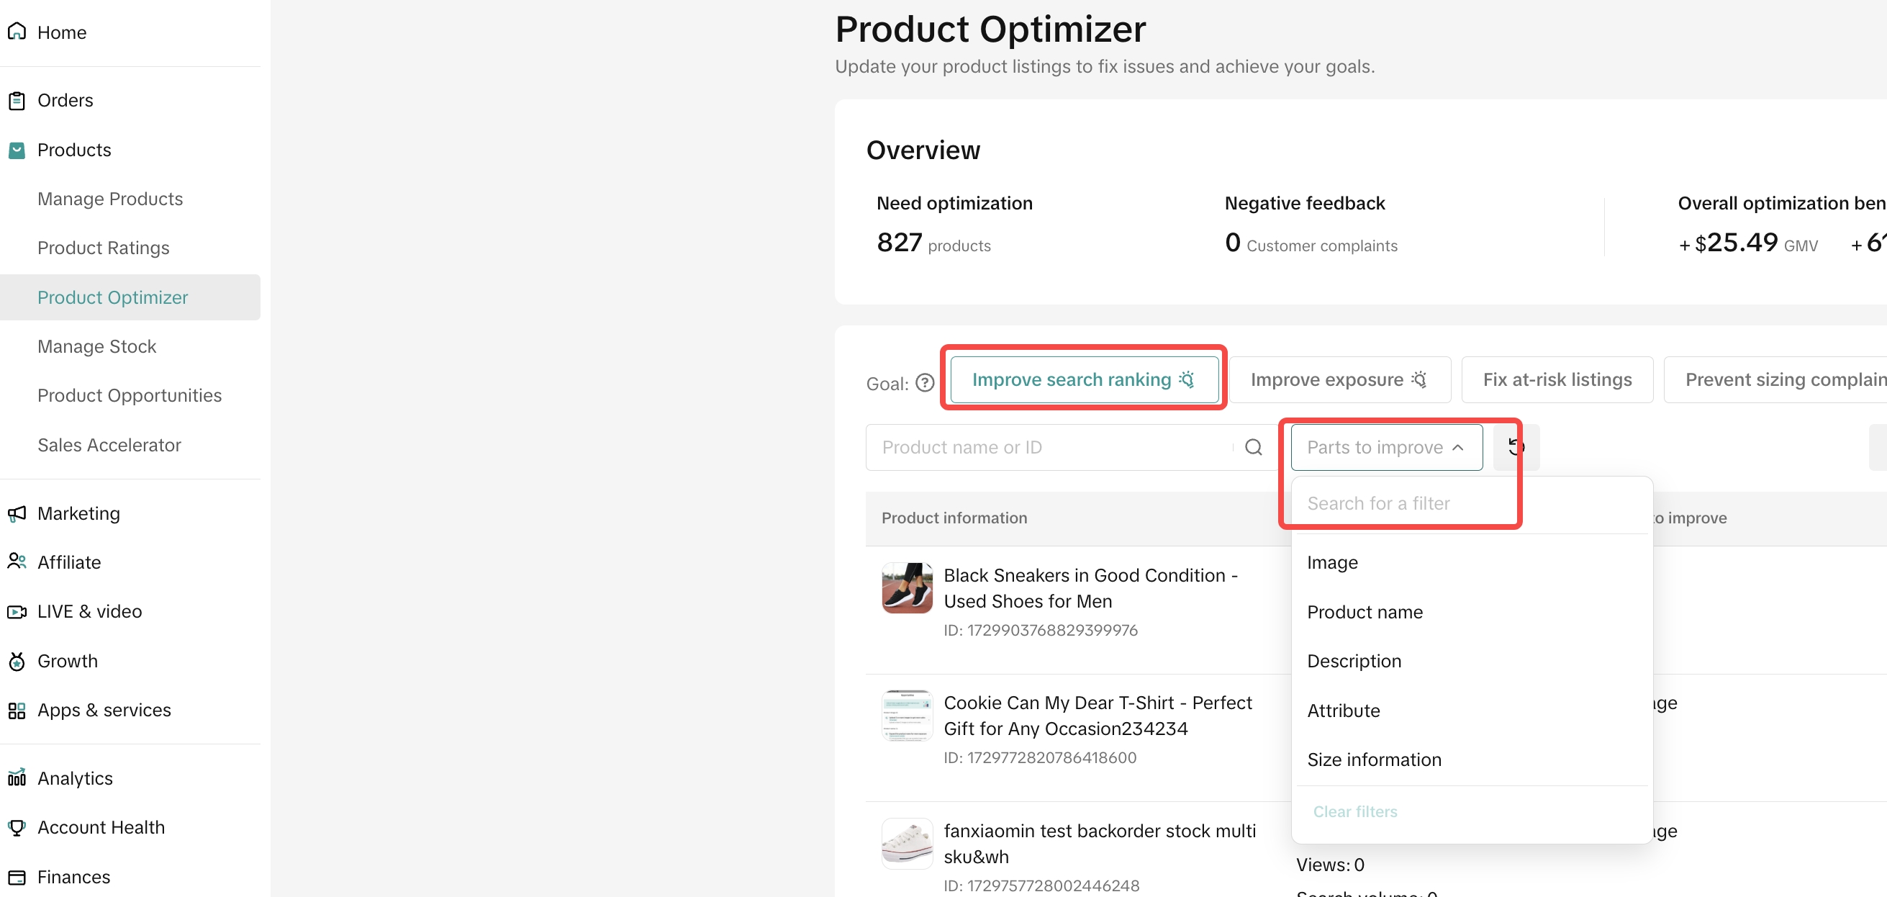Click the Analytics chart icon
The width and height of the screenshot is (1887, 897).
17,777
